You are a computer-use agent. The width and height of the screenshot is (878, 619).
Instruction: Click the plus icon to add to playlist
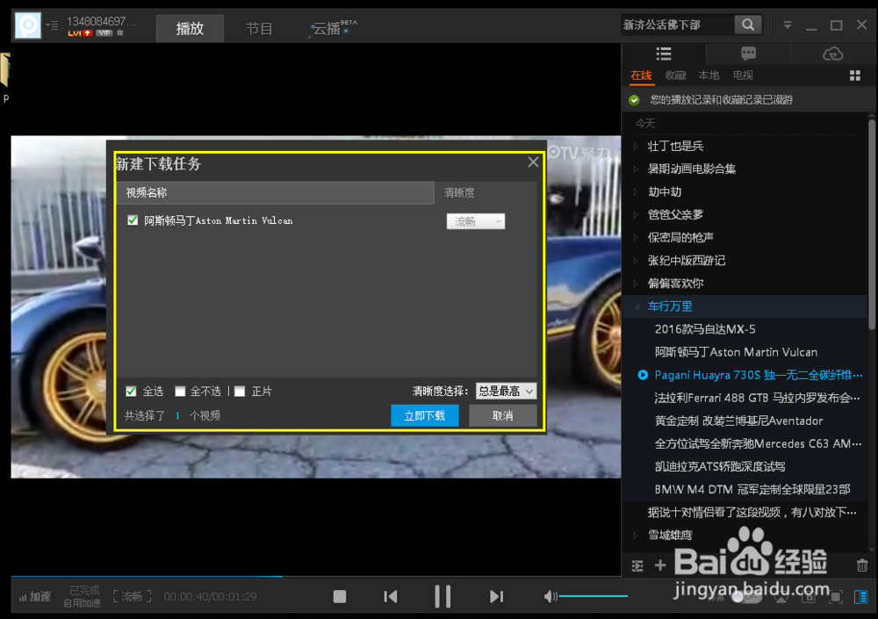pos(660,565)
